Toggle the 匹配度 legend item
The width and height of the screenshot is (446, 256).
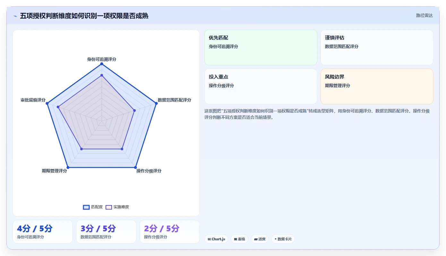(x=93, y=207)
